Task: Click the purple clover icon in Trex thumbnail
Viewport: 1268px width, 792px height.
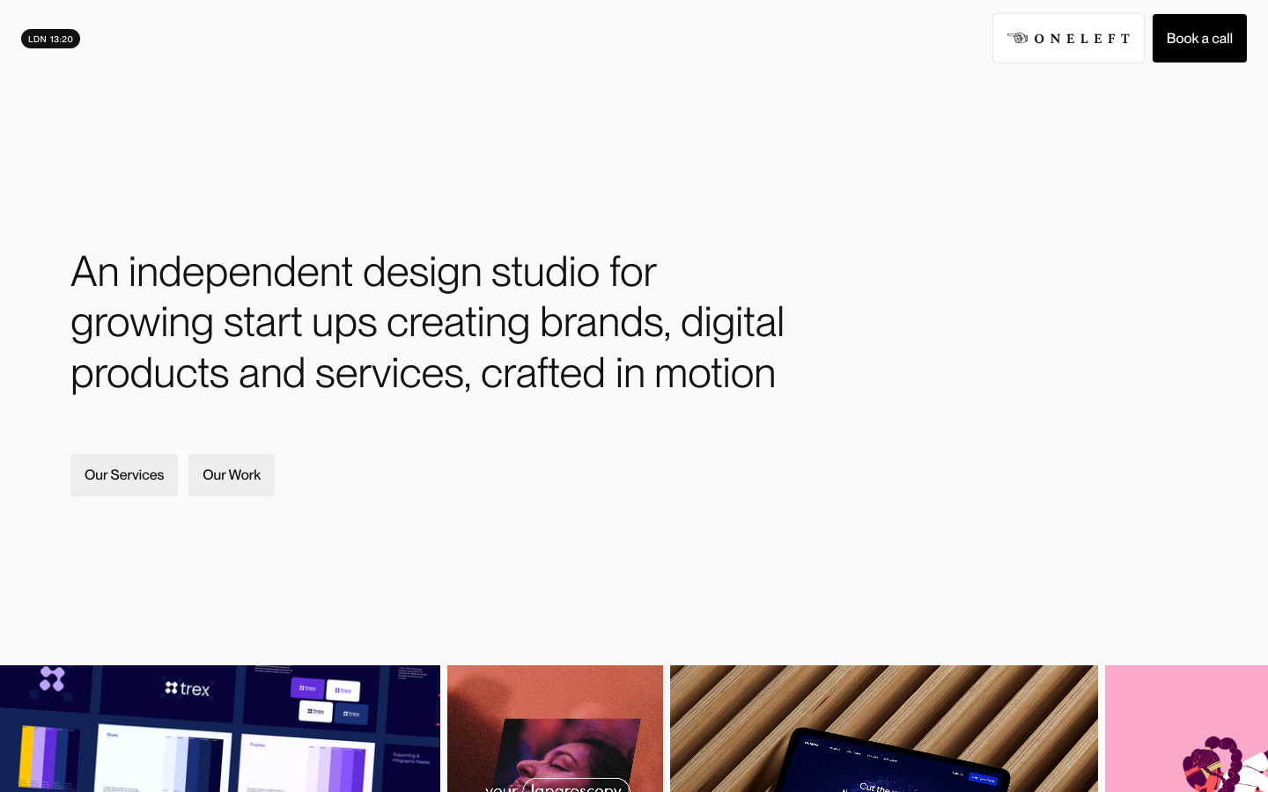Action: (x=52, y=678)
